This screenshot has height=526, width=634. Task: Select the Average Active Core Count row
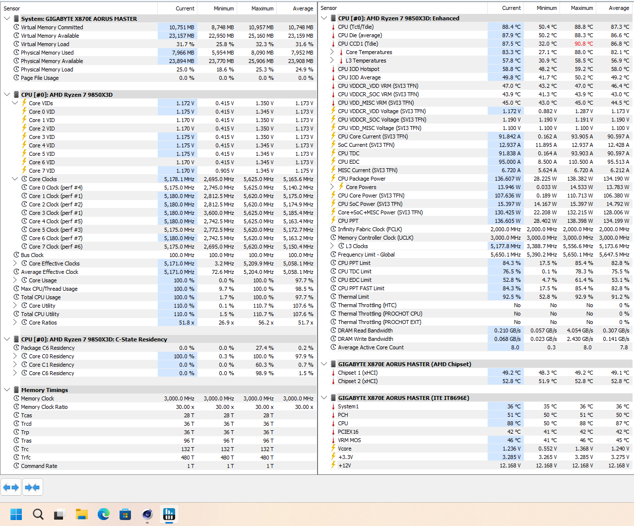[x=475, y=347]
